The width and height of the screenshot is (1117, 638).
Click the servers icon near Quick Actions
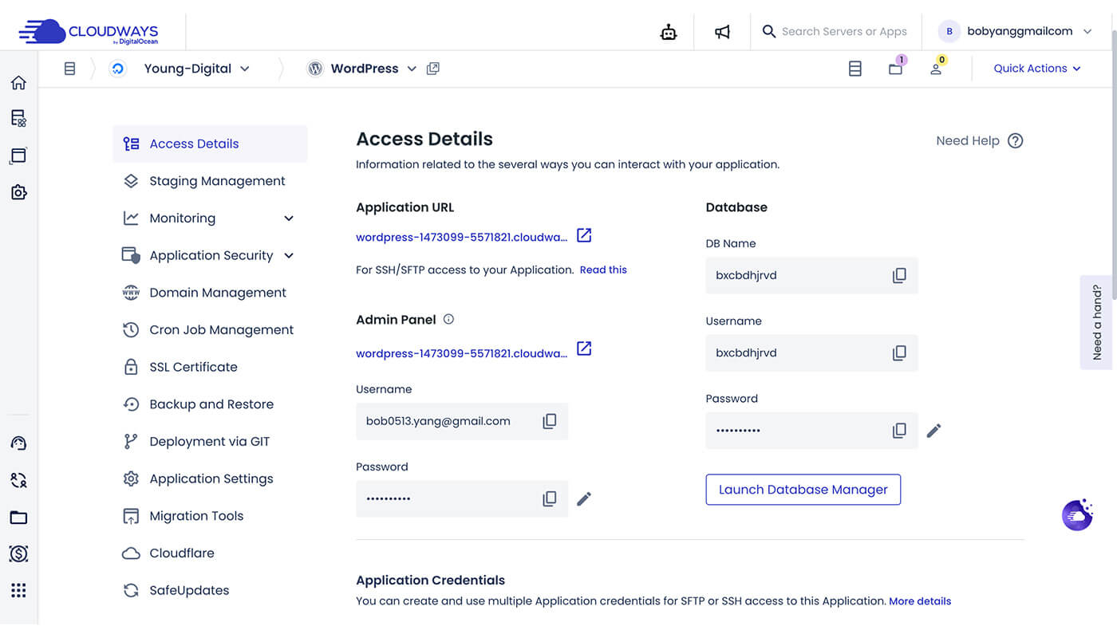pyautogui.click(x=855, y=69)
